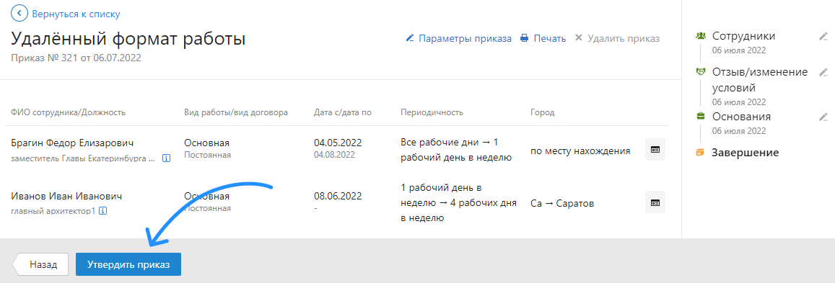Open details card icon for Брагин row
Viewport: 835px width, 283px height.
655,150
